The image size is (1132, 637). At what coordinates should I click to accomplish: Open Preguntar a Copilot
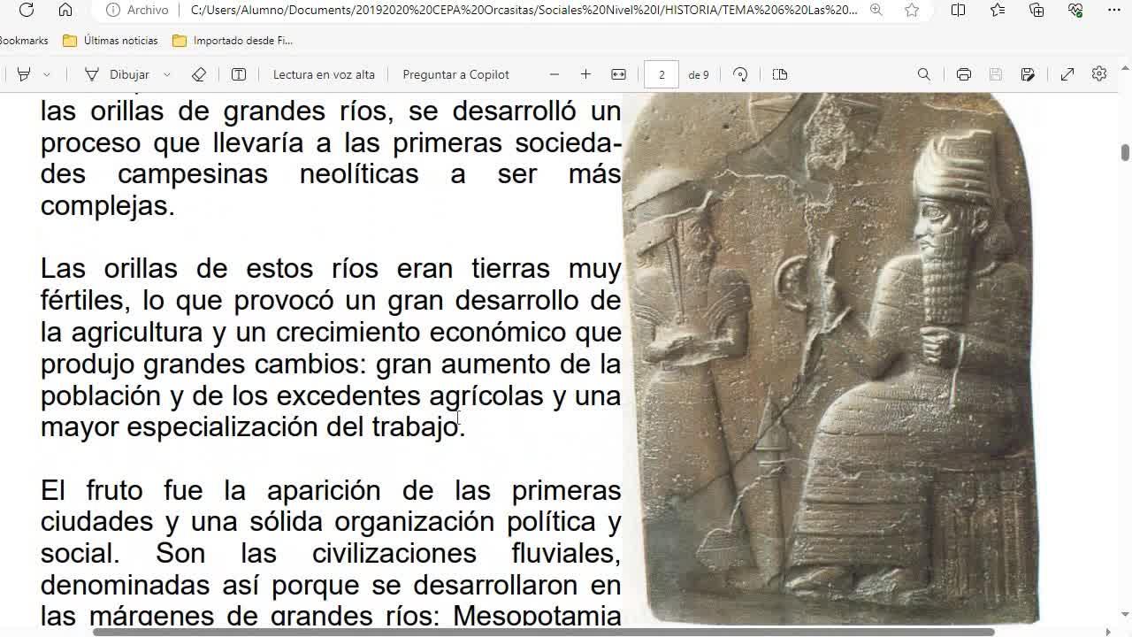[x=455, y=74]
